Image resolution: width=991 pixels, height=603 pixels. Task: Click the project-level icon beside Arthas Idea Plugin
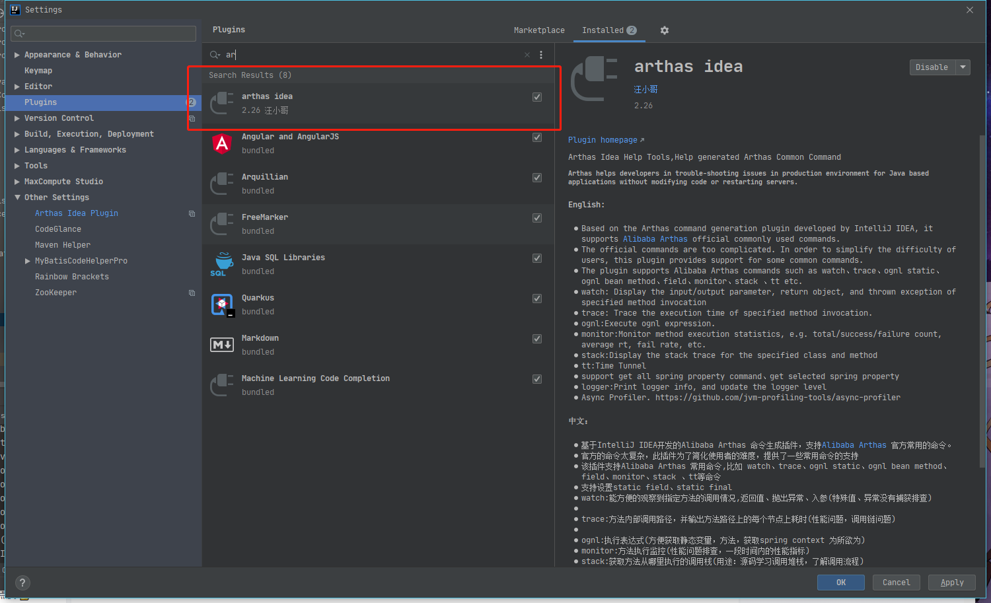[x=192, y=213]
